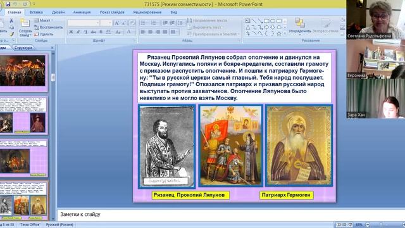
Task: Activate the Format Painter brush
Action: 11,34
